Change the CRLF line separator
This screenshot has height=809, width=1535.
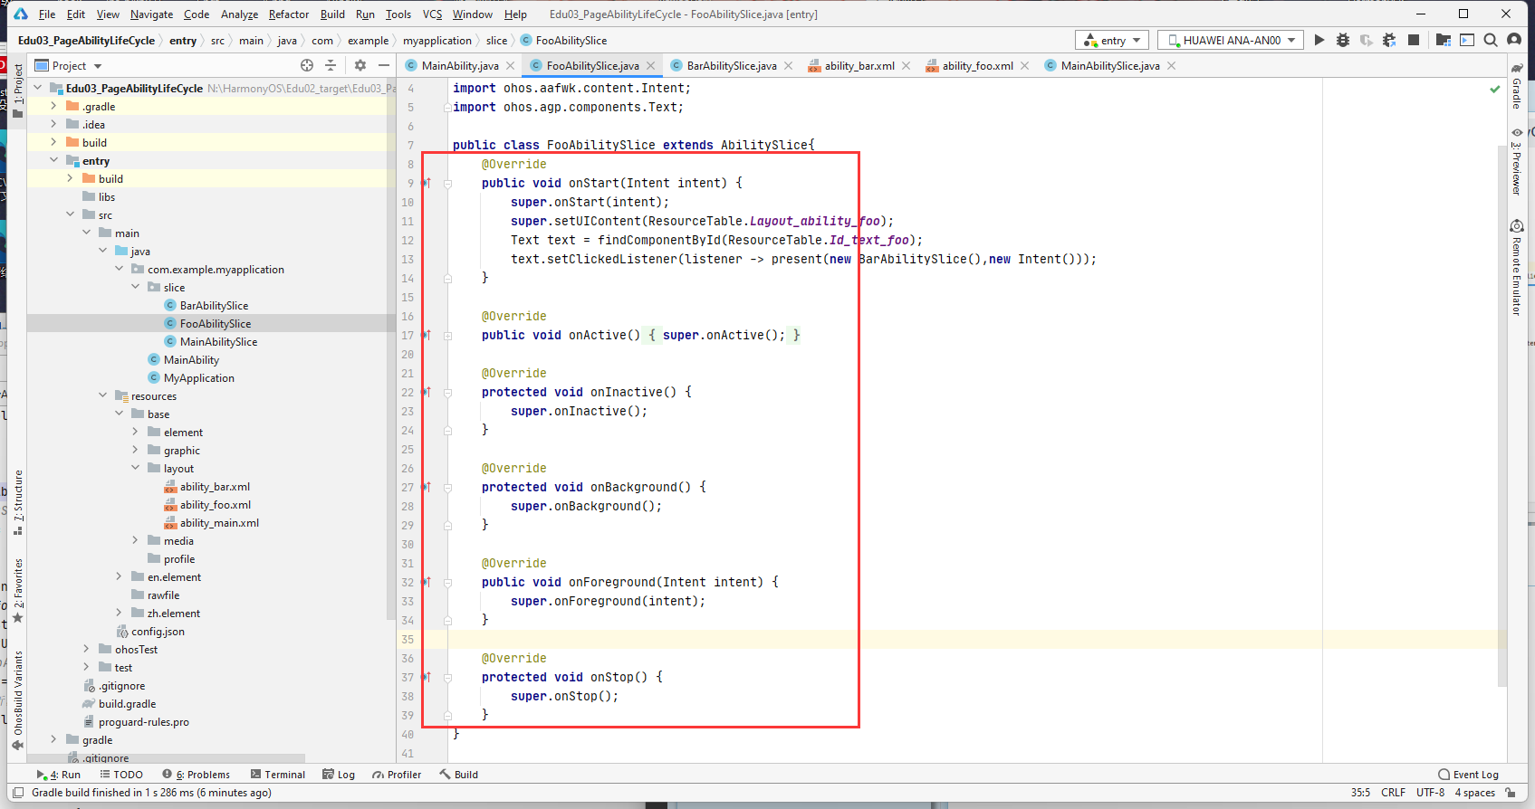[x=1393, y=793]
